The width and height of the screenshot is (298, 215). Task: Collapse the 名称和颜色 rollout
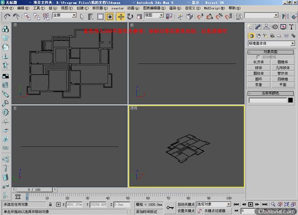tap(270, 93)
